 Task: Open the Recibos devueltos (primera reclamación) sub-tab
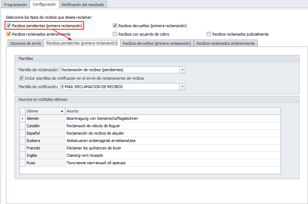click(x=157, y=43)
